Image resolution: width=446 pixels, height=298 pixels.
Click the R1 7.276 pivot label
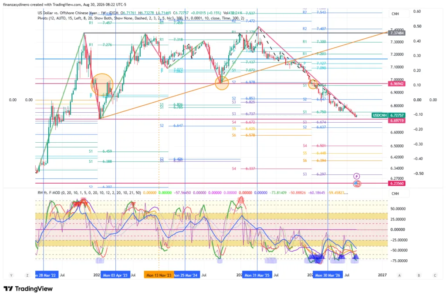(101, 45)
